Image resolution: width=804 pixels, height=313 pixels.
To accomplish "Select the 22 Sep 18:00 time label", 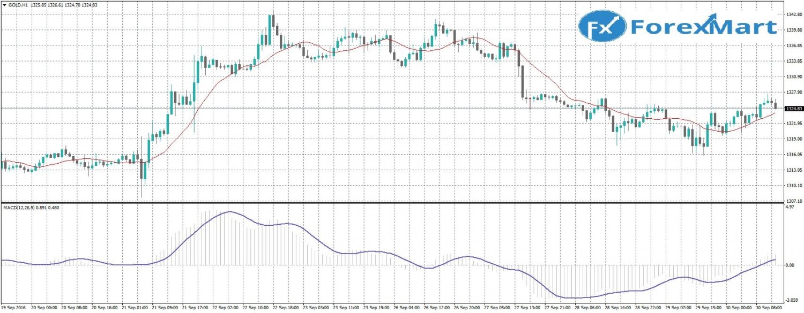I will point(287,308).
